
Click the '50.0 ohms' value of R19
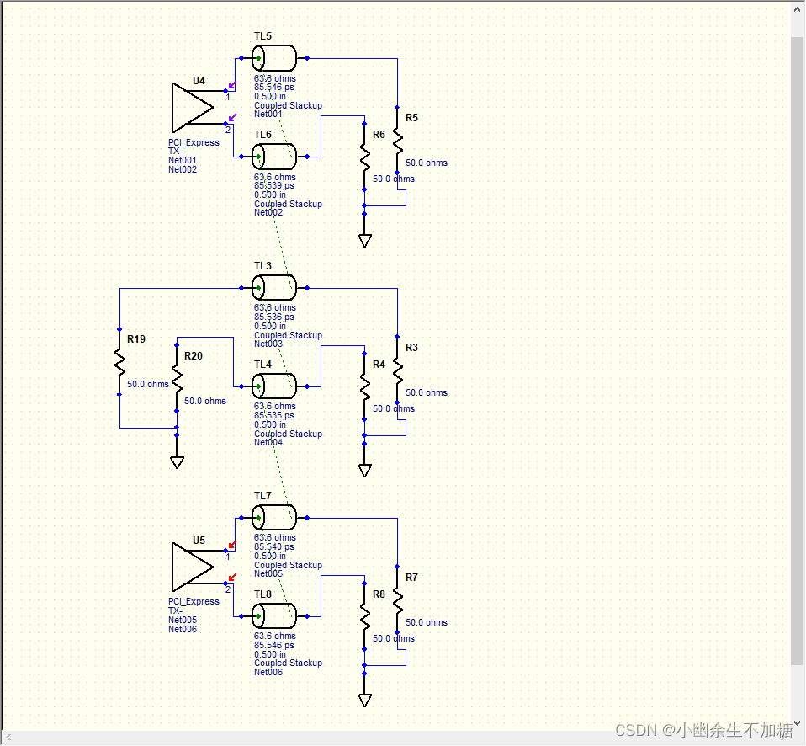(x=147, y=384)
